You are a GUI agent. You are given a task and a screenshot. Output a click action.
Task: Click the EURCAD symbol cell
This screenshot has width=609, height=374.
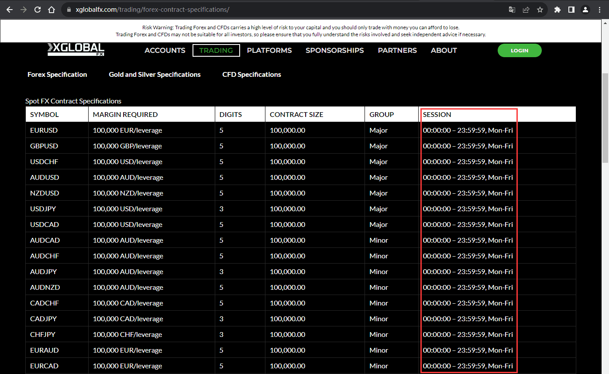tap(57, 366)
